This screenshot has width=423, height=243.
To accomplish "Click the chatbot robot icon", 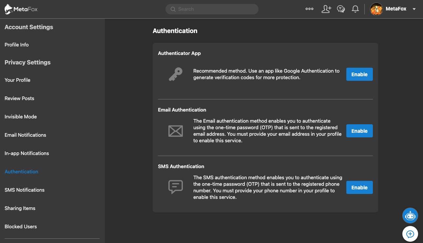I will pos(410,216).
